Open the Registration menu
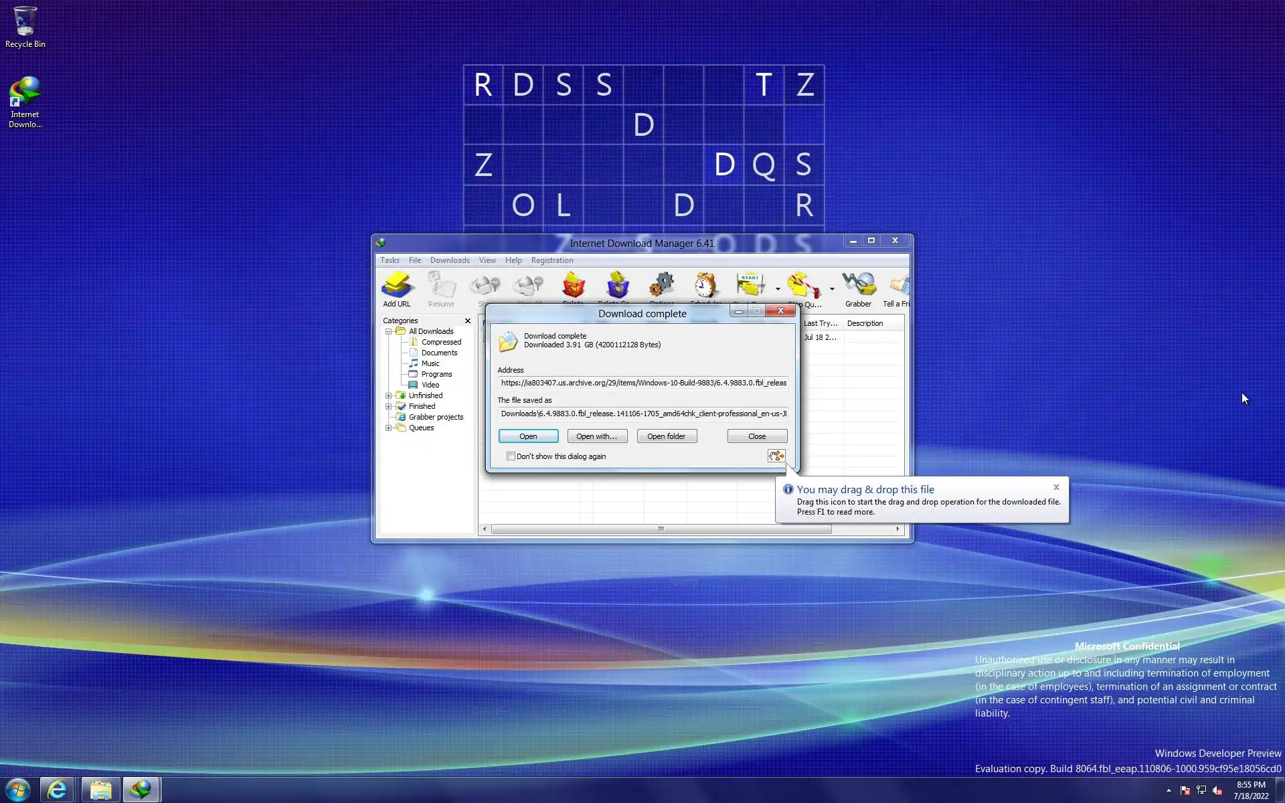 (x=551, y=260)
